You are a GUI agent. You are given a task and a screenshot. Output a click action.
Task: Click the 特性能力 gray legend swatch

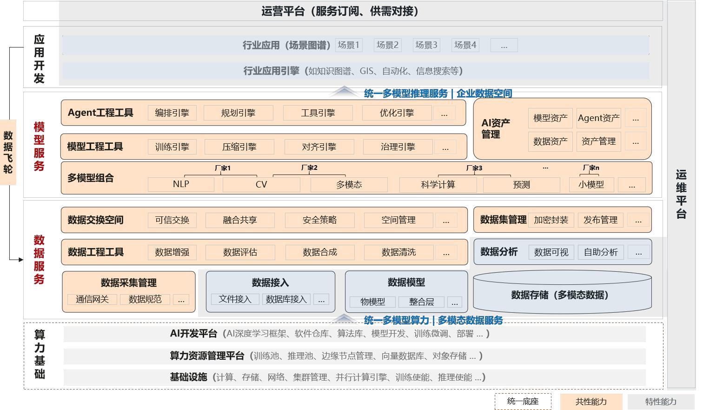[660, 402]
